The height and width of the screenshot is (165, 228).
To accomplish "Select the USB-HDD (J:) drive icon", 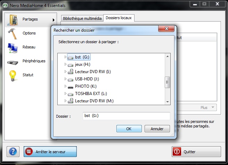I will pos(71,79).
